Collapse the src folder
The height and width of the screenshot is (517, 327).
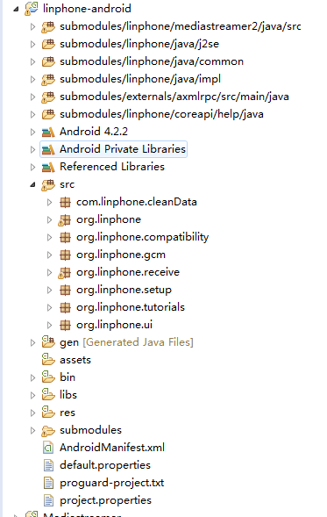(x=32, y=185)
